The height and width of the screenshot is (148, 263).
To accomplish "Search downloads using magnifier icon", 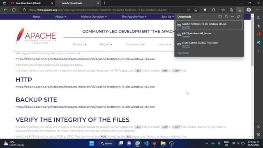I will tap(226, 16).
